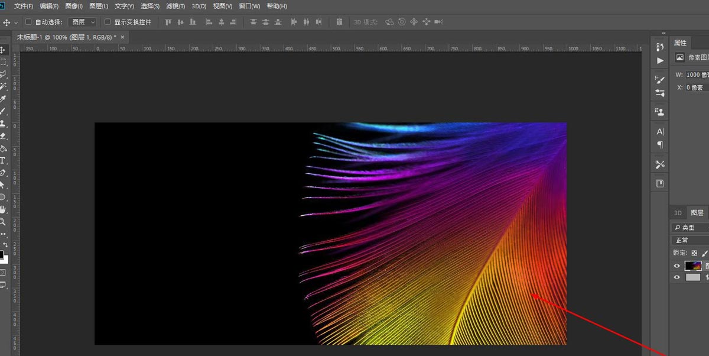Select the Magic Wand tool
709x356 pixels.
(3, 86)
